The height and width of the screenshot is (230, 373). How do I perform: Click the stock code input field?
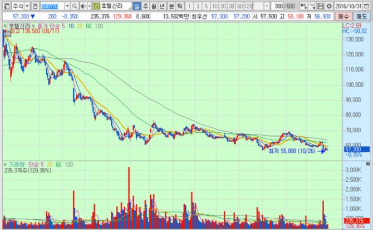pyautogui.click(x=52, y=6)
